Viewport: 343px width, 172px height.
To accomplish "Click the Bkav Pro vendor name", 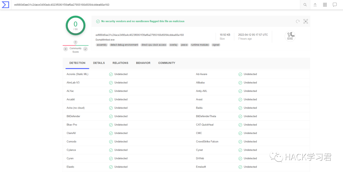I will click(72, 124).
